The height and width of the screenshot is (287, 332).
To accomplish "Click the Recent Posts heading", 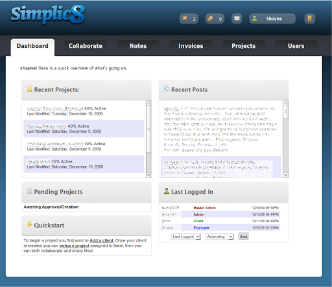I will pos(189,89).
